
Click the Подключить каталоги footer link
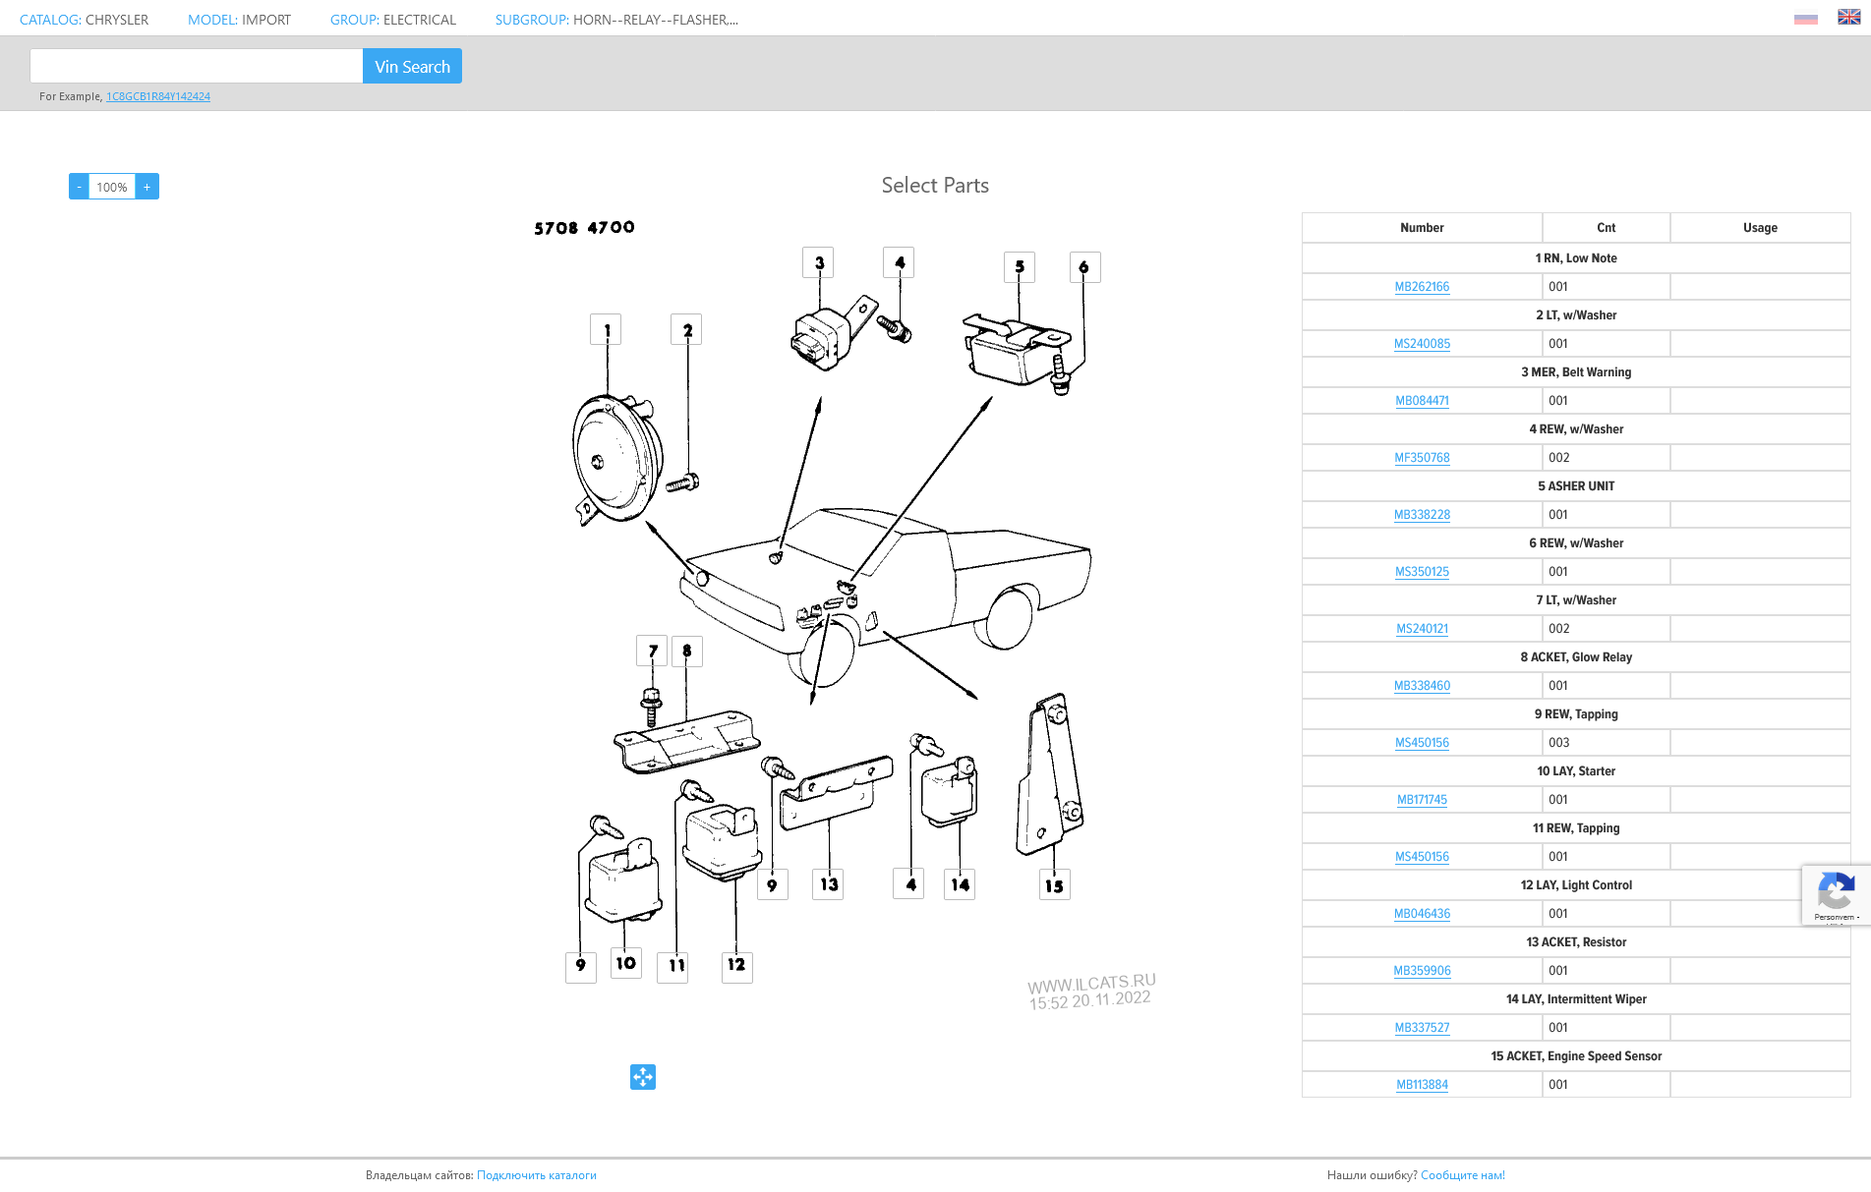(536, 1175)
